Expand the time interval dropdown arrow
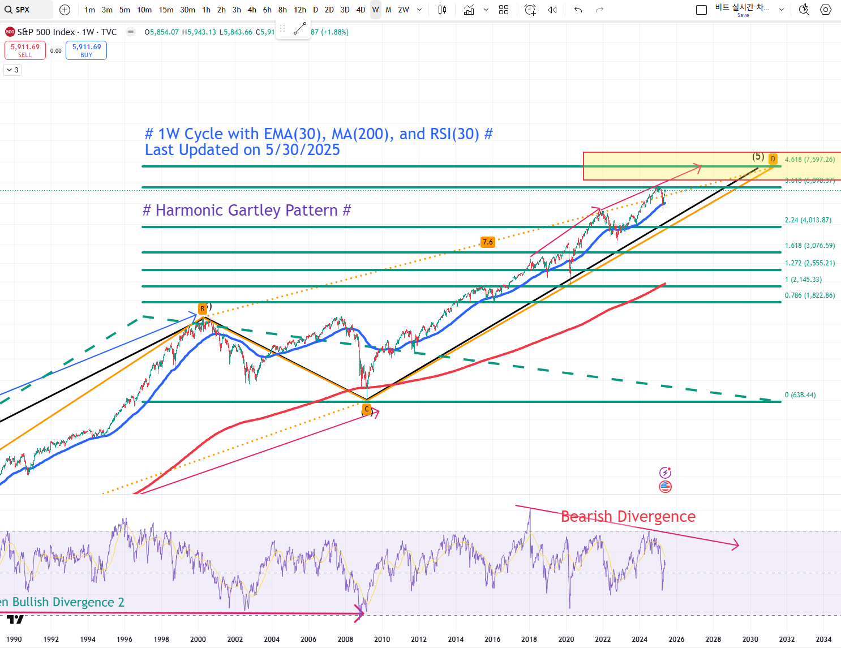 (419, 10)
